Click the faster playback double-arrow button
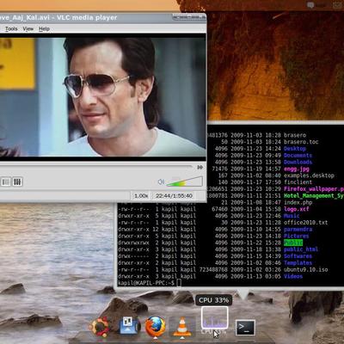The width and height of the screenshot is (344, 344). click(x=200, y=167)
